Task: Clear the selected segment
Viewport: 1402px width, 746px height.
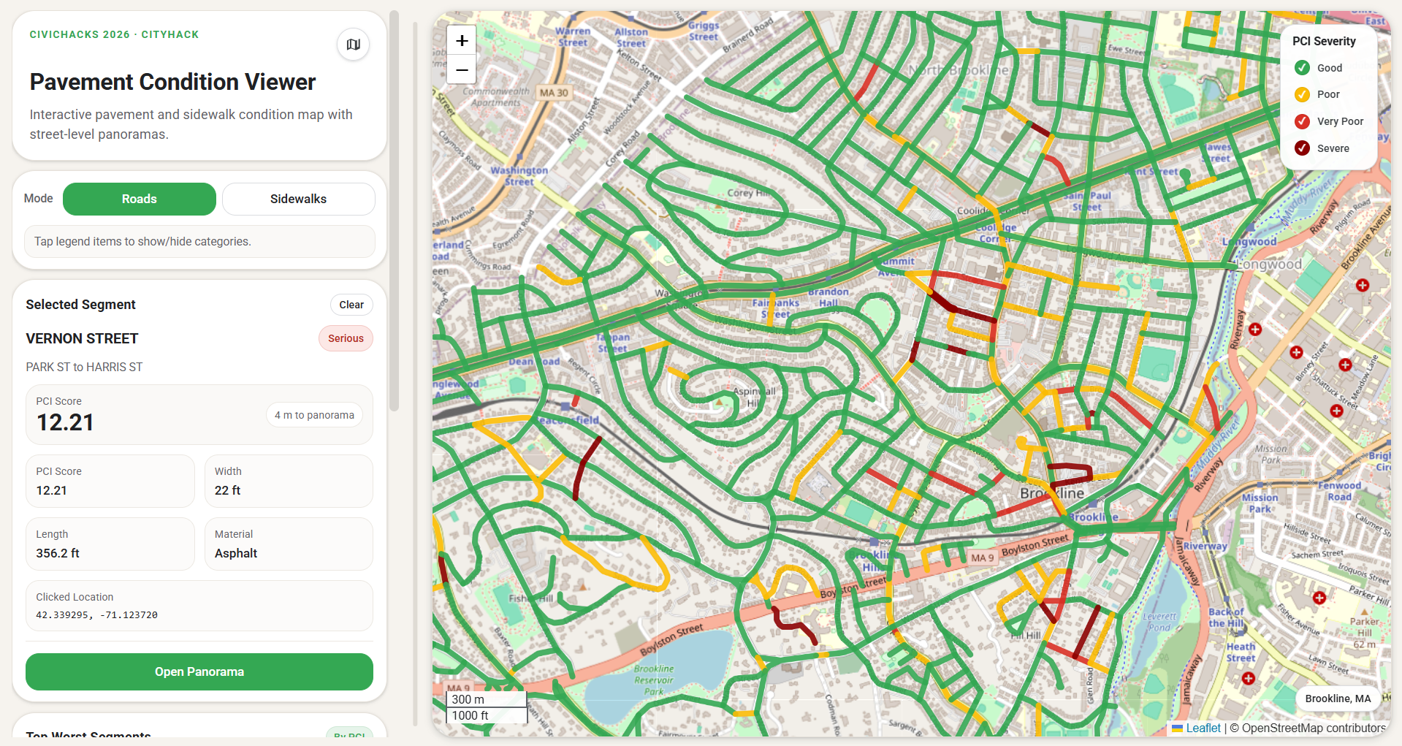Action: pyautogui.click(x=351, y=305)
